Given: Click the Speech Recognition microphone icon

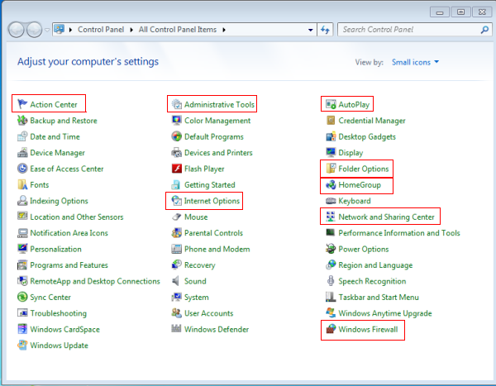Looking at the screenshot, I should click(331, 281).
